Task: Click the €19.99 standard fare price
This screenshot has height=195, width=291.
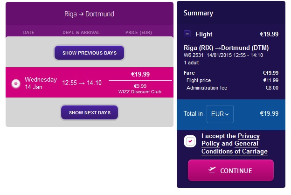Action: point(140,74)
